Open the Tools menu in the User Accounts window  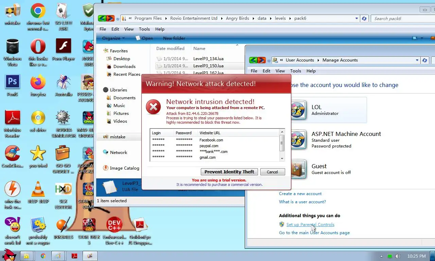[296, 71]
